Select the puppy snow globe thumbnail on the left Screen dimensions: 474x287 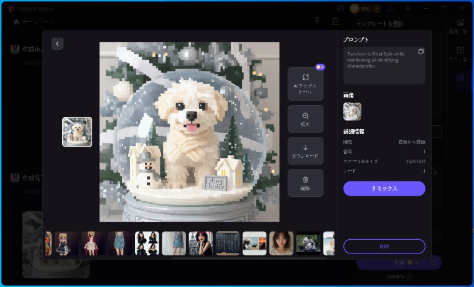[77, 132]
